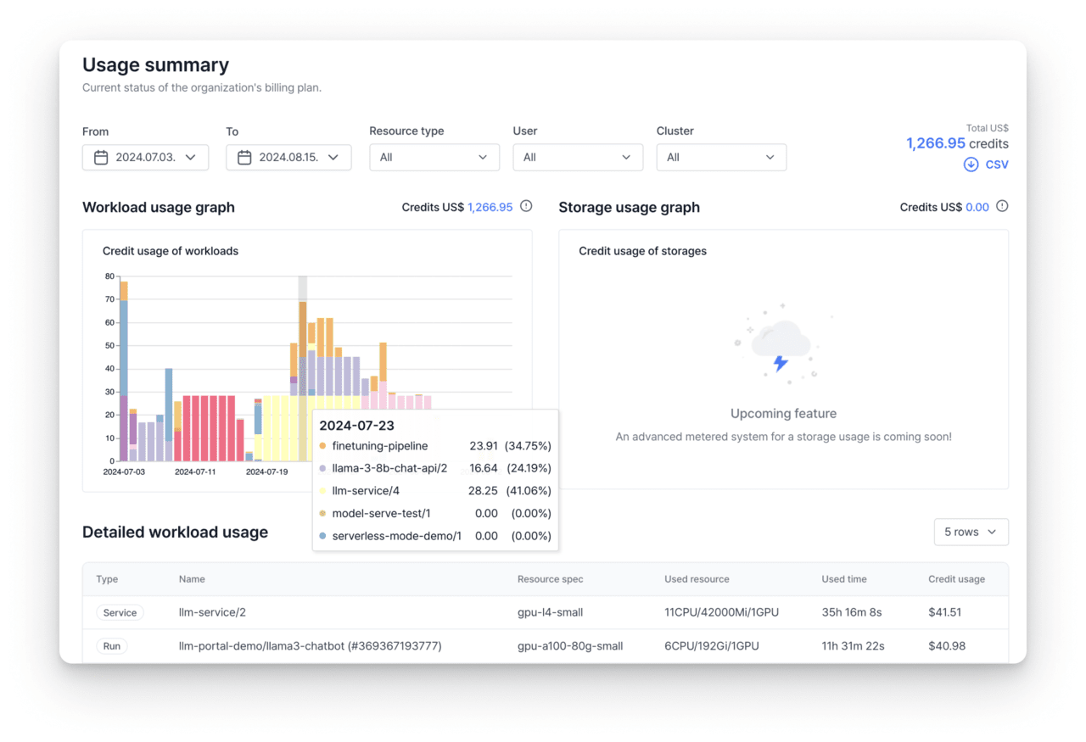This screenshot has height=742, width=1086.
Task: Download usage via CSV link
Action: click(x=996, y=165)
